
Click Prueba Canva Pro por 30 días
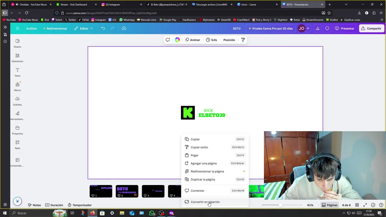(x=271, y=28)
